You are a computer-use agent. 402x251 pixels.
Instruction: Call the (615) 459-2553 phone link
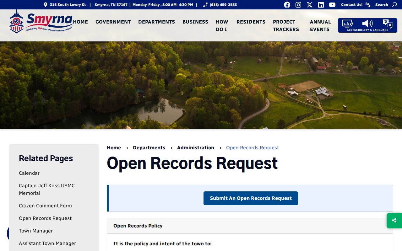point(223,5)
